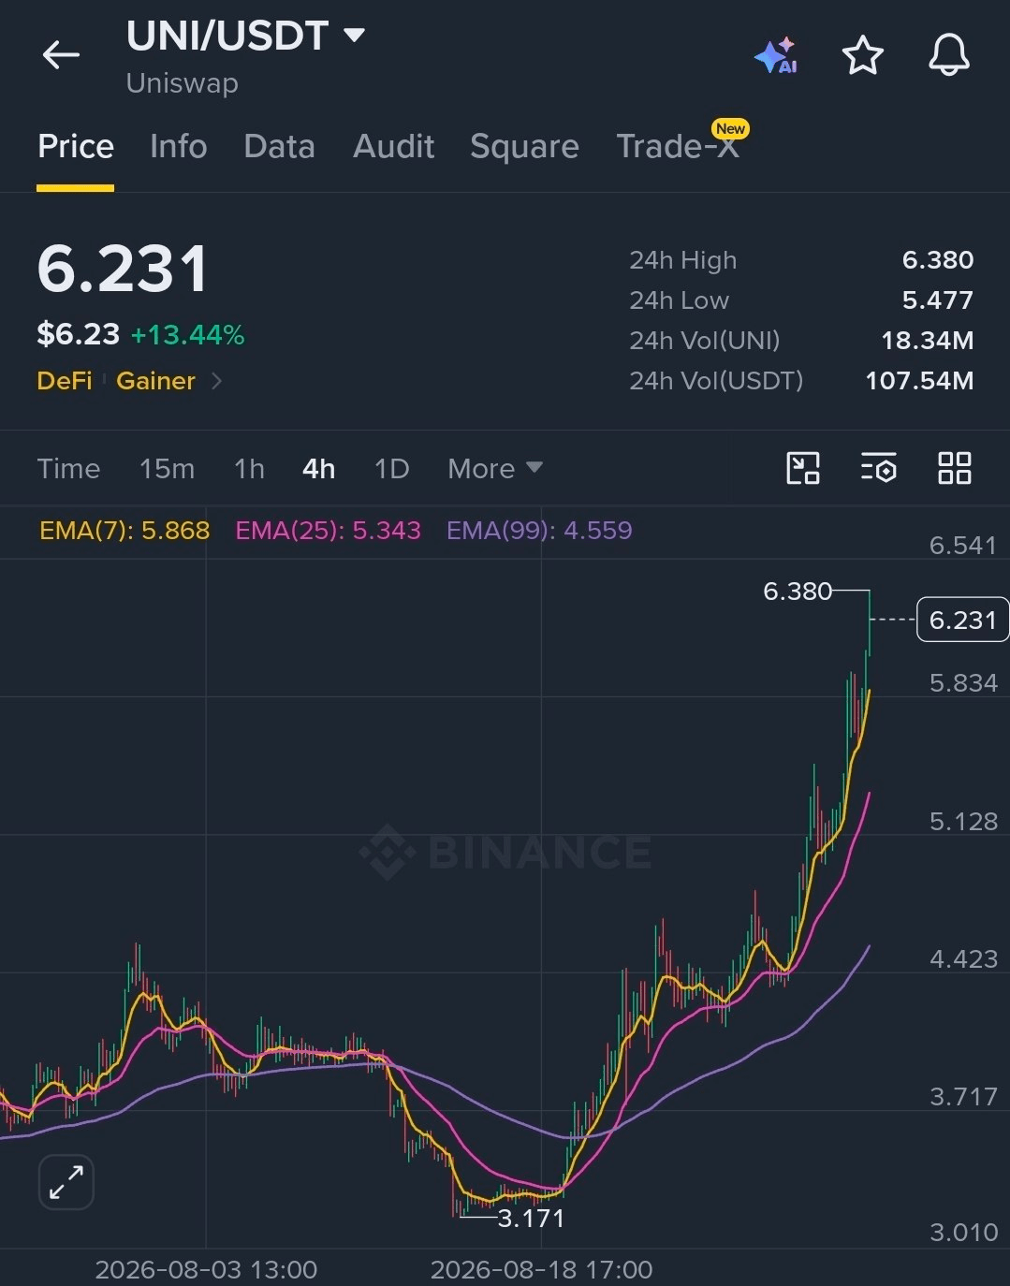Viewport: 1010px width, 1286px height.
Task: Go back using the left arrow
Action: (61, 55)
